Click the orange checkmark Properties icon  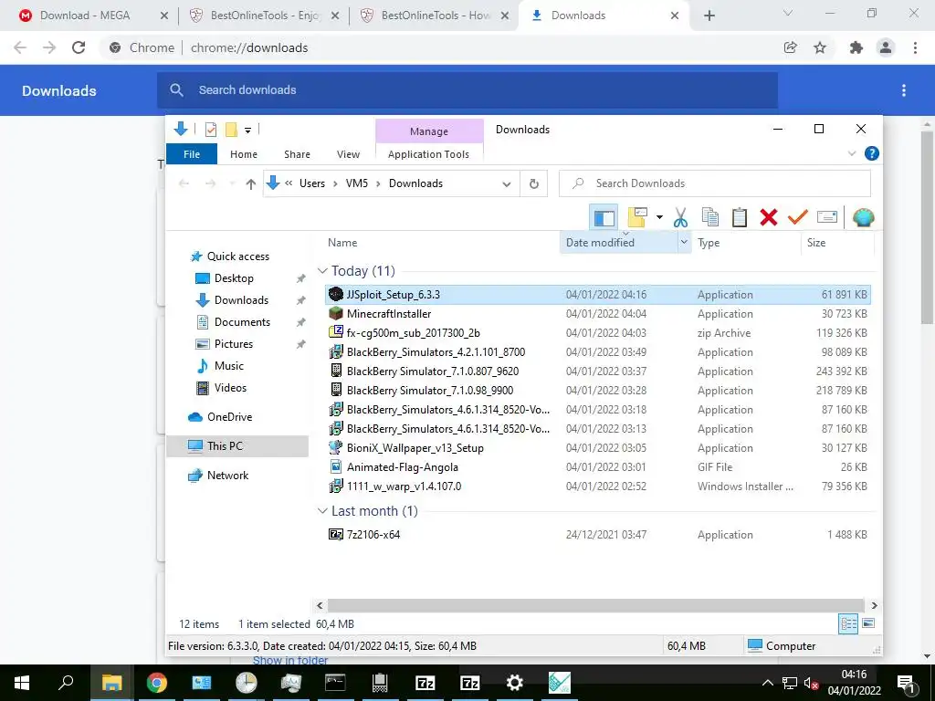pyautogui.click(x=797, y=217)
